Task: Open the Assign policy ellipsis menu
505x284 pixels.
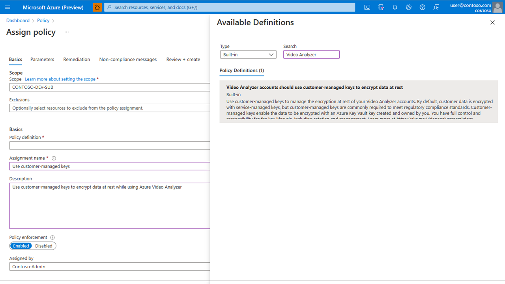Action: (x=67, y=32)
